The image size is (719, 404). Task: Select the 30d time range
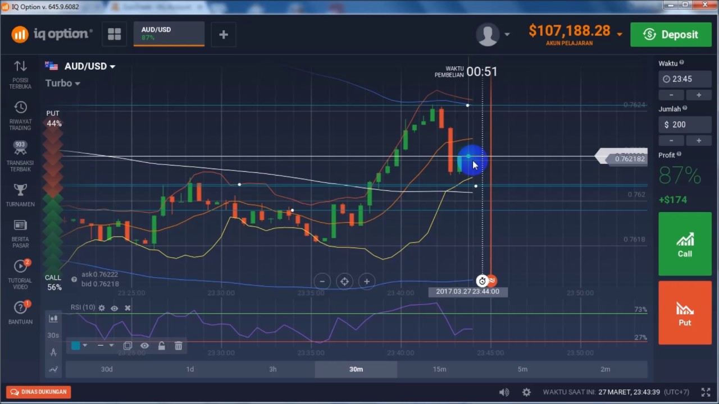[x=107, y=369]
